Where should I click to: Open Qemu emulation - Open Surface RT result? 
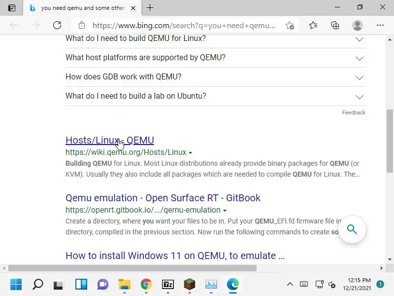coord(163,198)
